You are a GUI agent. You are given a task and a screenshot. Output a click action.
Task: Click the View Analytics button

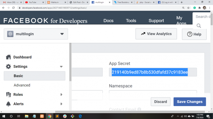[x=156, y=34]
